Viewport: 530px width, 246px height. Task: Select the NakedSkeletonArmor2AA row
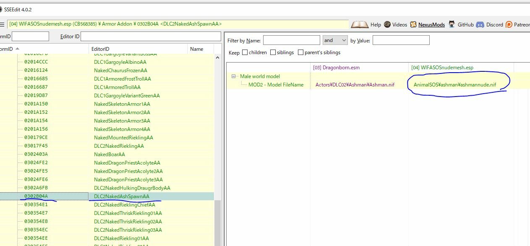click(x=107, y=113)
